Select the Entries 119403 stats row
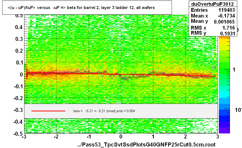Screen dimensions: 242x148 pos(213,10)
